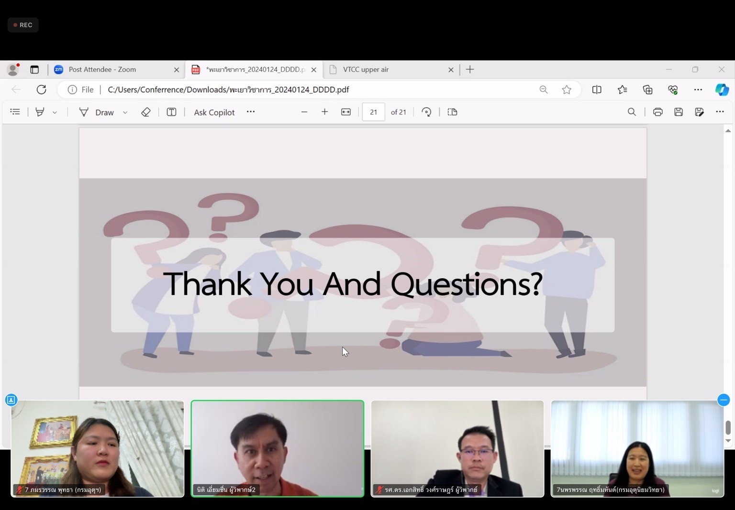Toggle page view layout
Screen dimensions: 735x510
(452, 112)
